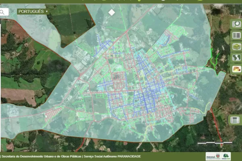Open the map search lens tool
Screen dimensions: 242x161
pos(236,24)
